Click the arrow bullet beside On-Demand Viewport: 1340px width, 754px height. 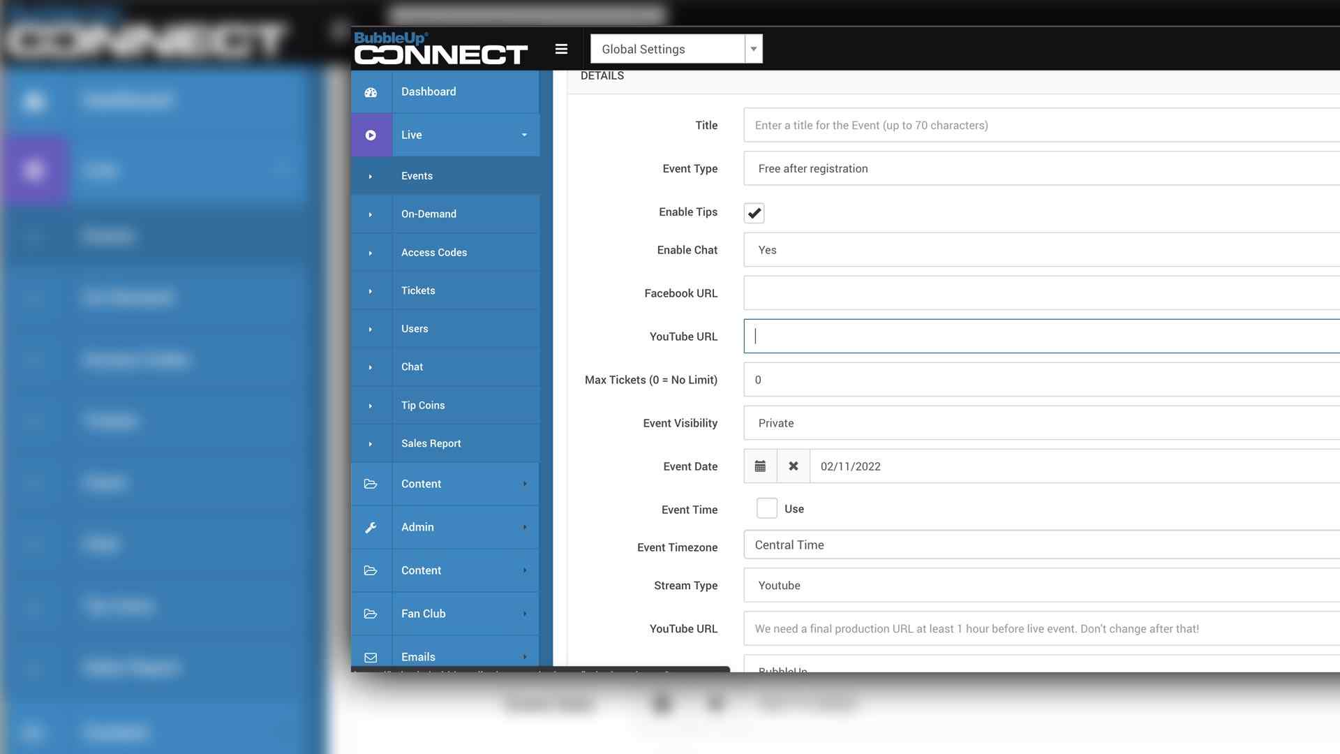tap(371, 215)
